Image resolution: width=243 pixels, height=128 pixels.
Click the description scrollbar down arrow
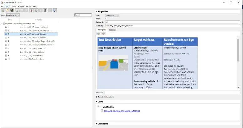click(x=238, y=88)
